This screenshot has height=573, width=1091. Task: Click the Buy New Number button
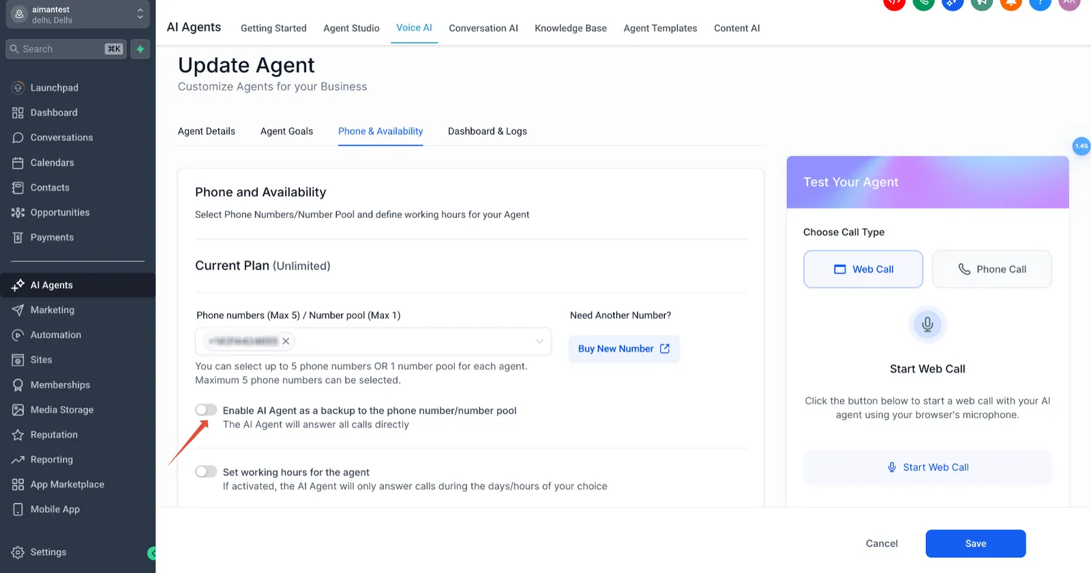click(x=624, y=349)
